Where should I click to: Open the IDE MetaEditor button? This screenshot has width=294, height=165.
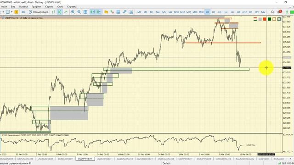(23, 12)
